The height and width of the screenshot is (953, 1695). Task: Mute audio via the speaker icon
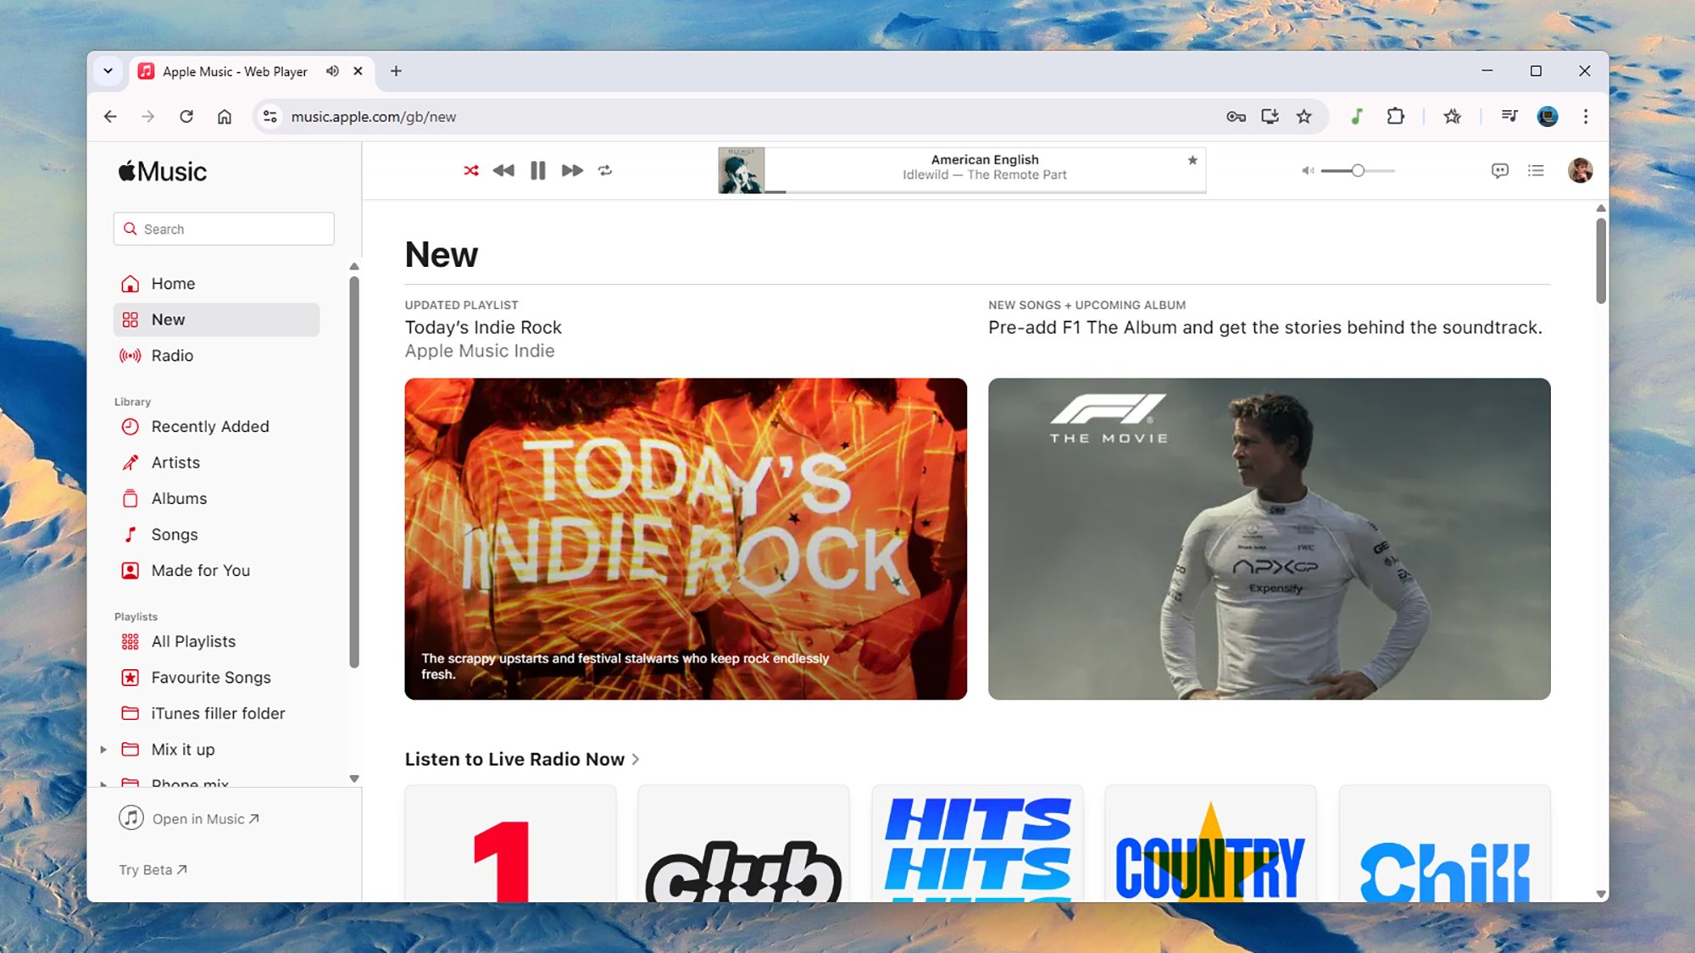click(1305, 170)
